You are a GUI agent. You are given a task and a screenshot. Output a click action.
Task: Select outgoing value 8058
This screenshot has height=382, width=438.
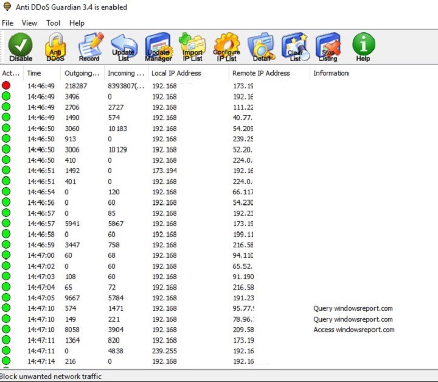coord(72,330)
